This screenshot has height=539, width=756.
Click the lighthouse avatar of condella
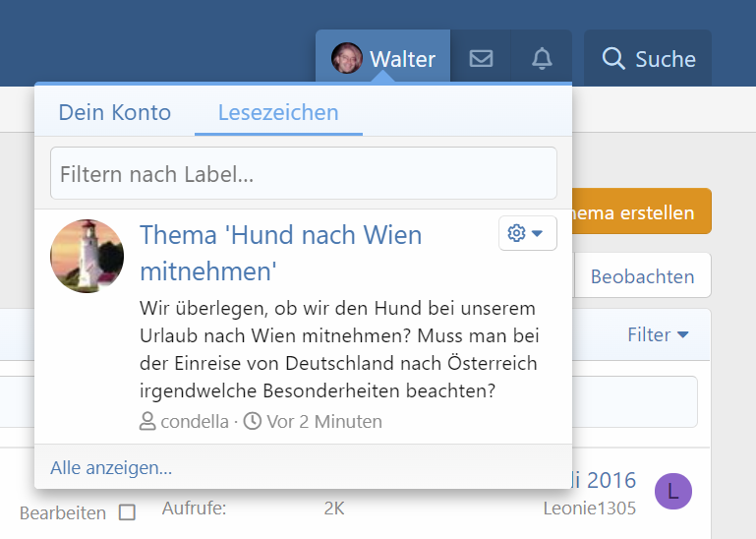point(87,256)
